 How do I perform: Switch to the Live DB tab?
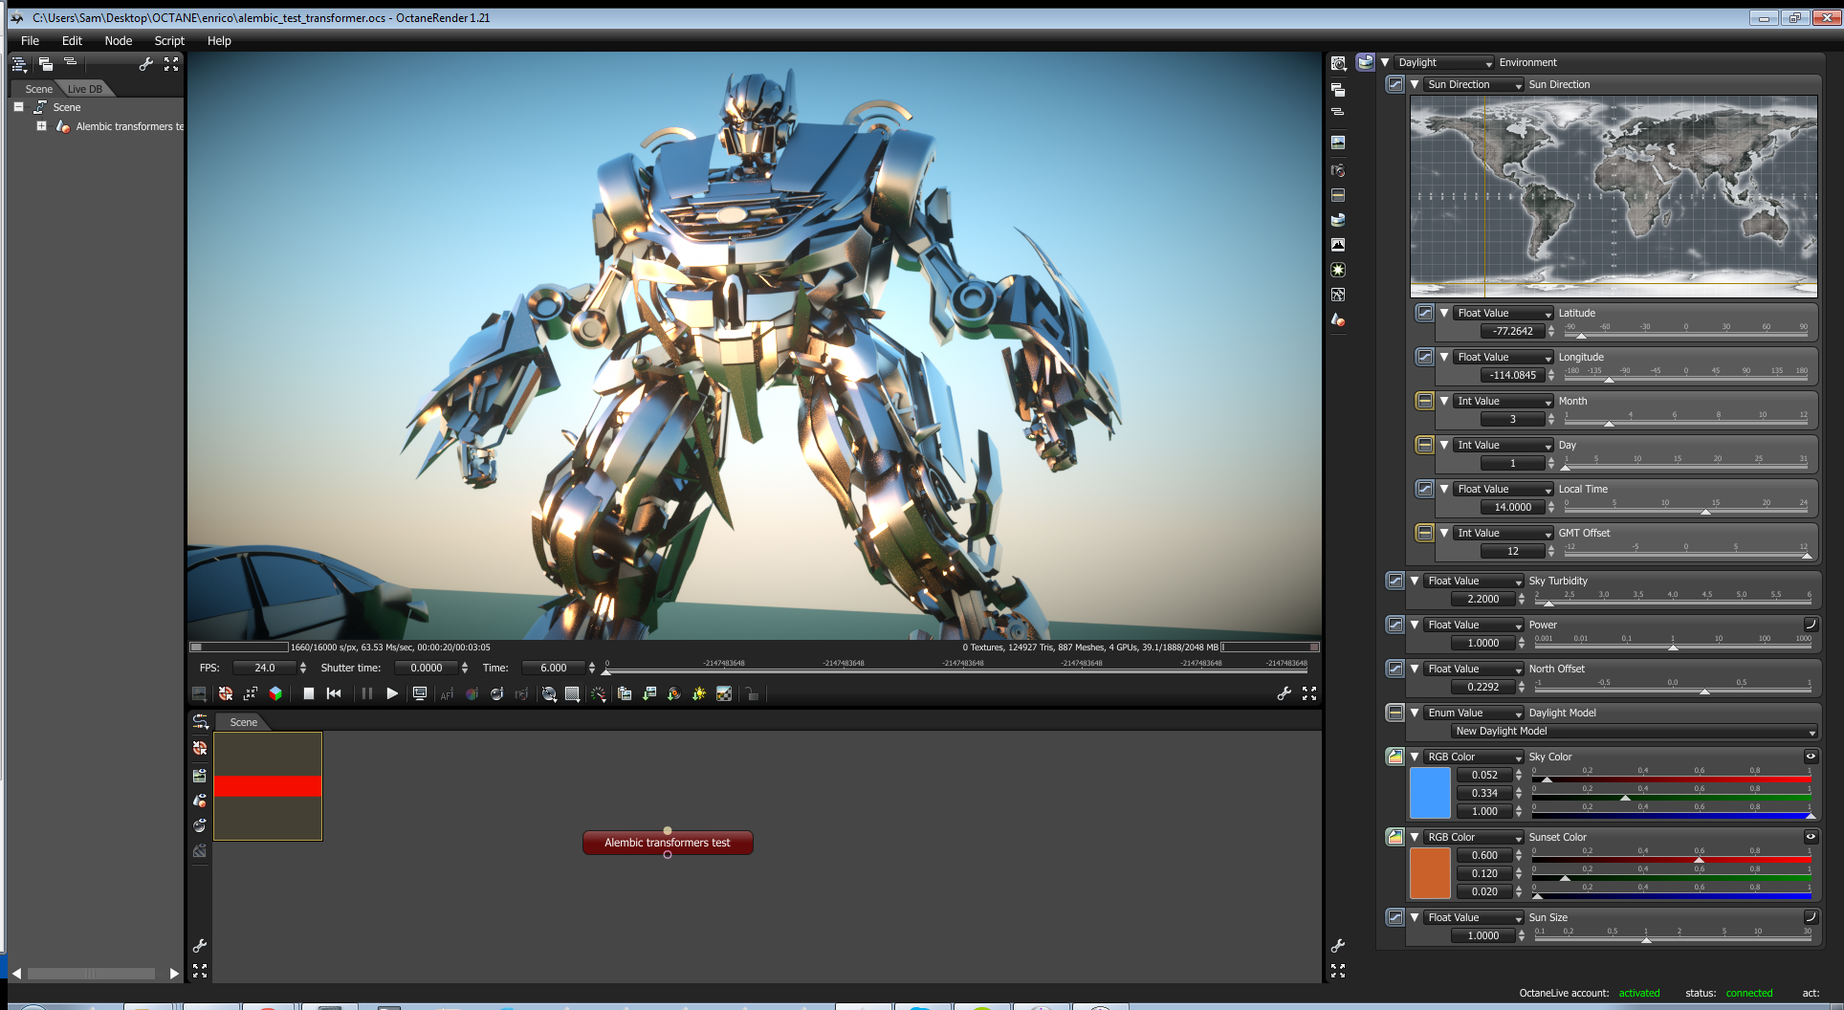click(x=85, y=89)
